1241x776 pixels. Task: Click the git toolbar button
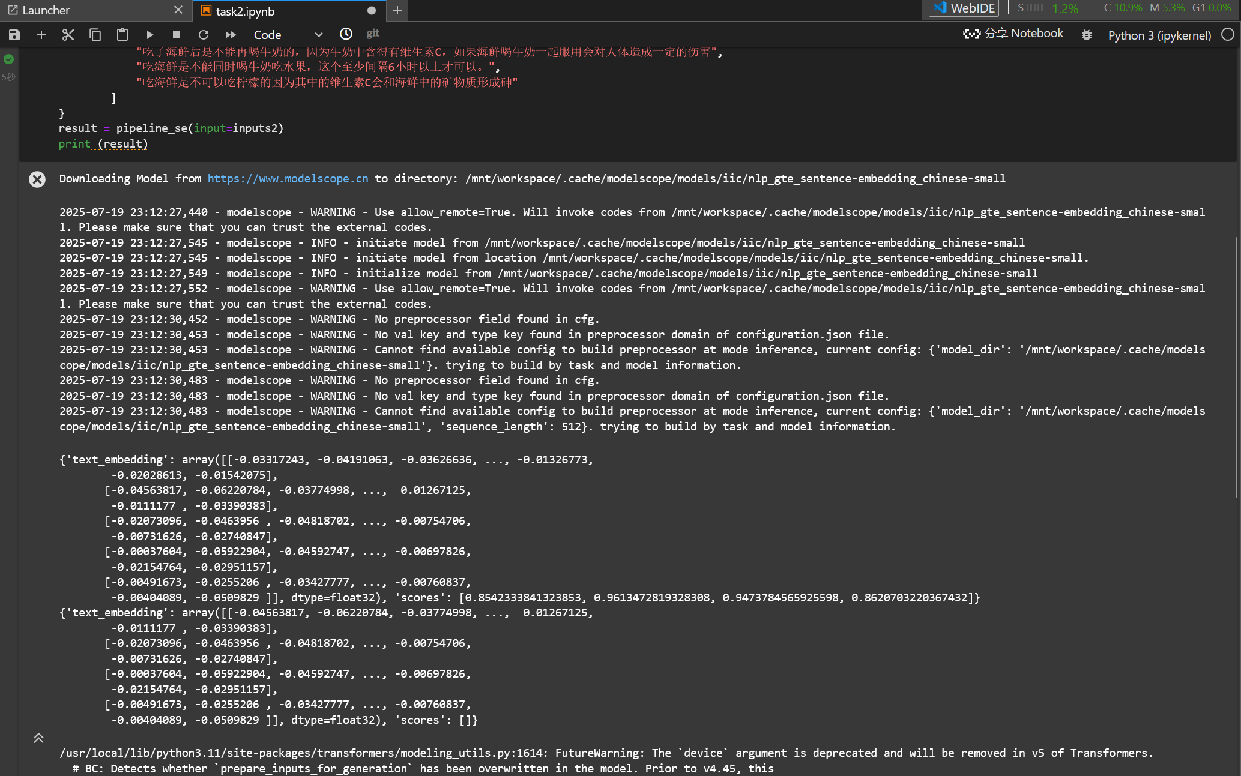point(373,34)
